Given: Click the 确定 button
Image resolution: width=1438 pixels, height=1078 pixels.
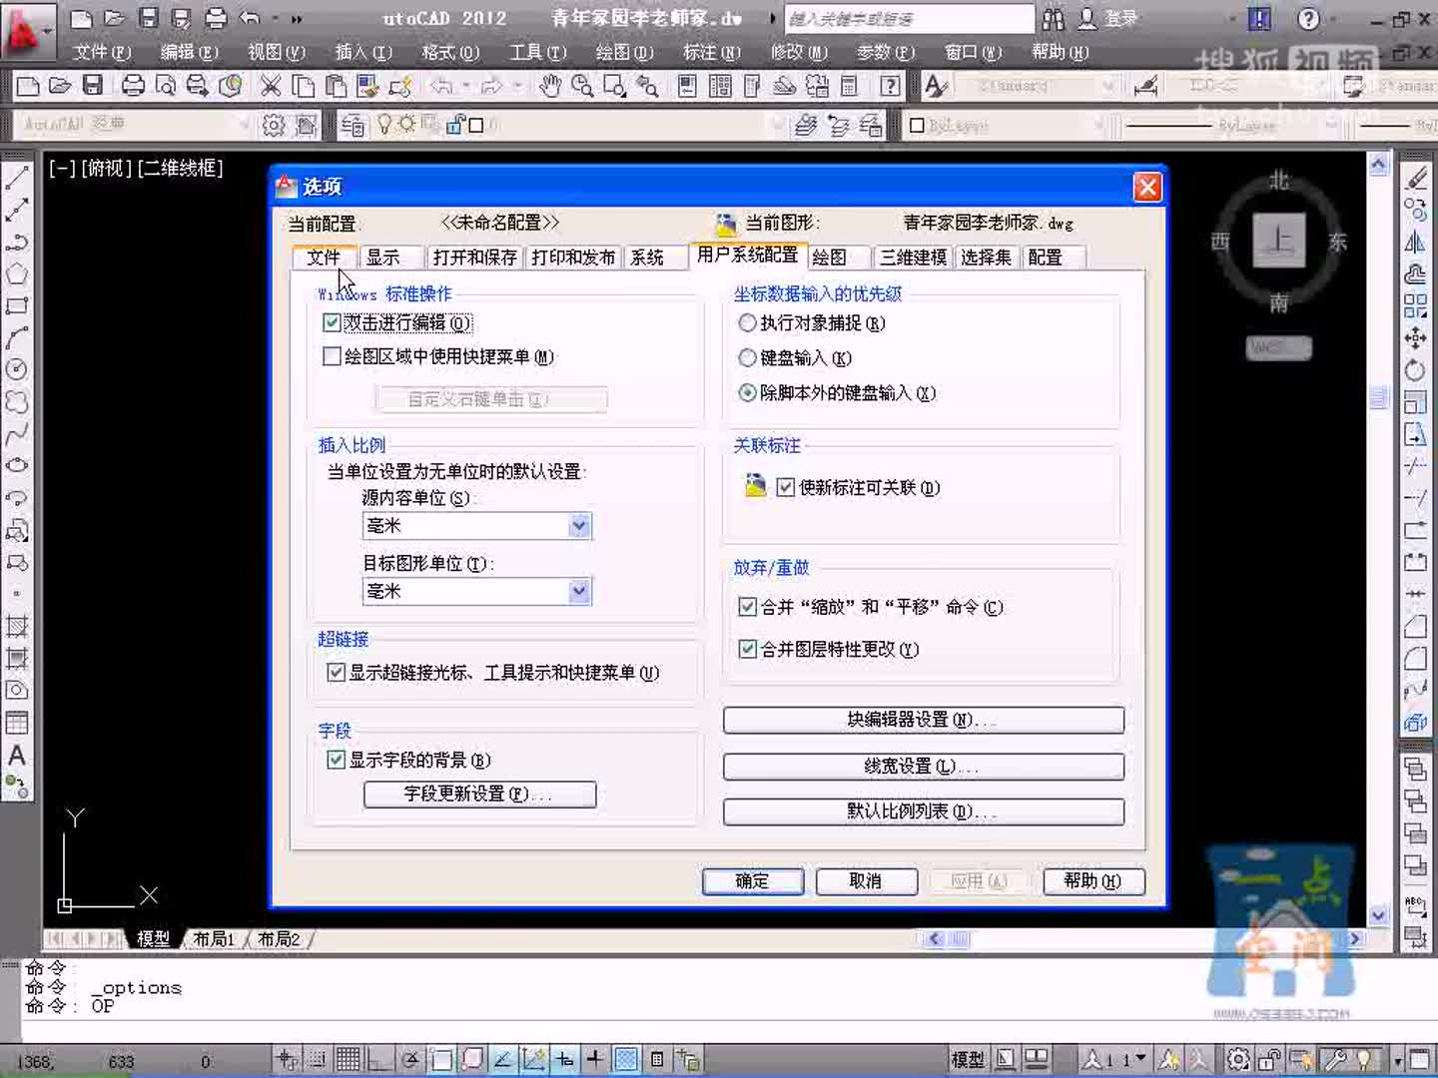Looking at the screenshot, I should point(753,881).
